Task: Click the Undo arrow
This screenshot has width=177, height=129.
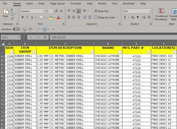Action: 30,29
